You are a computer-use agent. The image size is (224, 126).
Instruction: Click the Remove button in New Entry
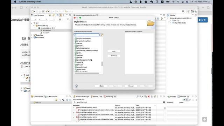tap(114, 56)
